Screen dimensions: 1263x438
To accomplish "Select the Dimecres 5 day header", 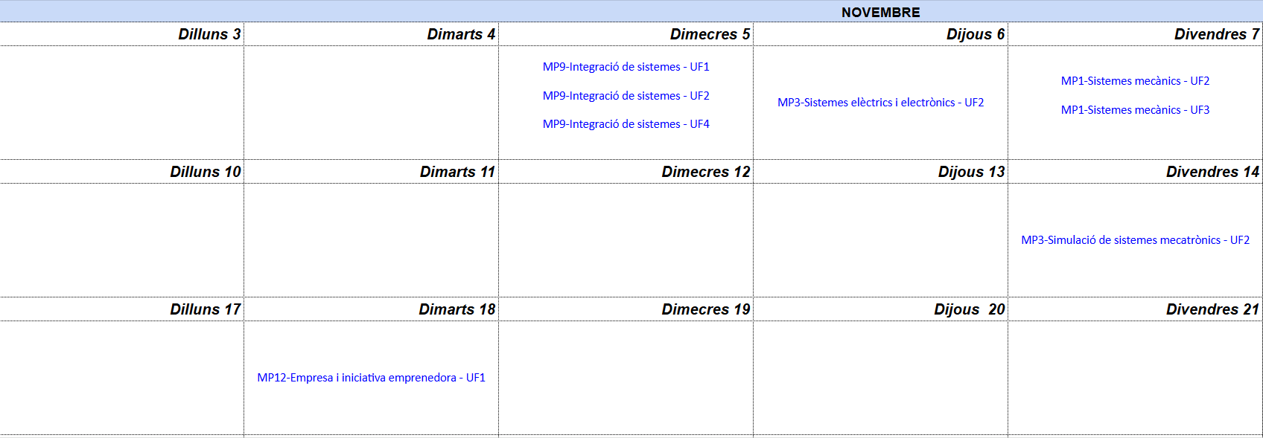I will [710, 34].
